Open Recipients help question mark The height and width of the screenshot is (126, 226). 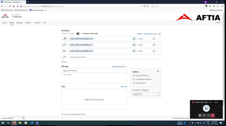160,34
